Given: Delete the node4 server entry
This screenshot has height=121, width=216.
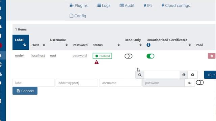Looking at the screenshot, I should [212, 56].
